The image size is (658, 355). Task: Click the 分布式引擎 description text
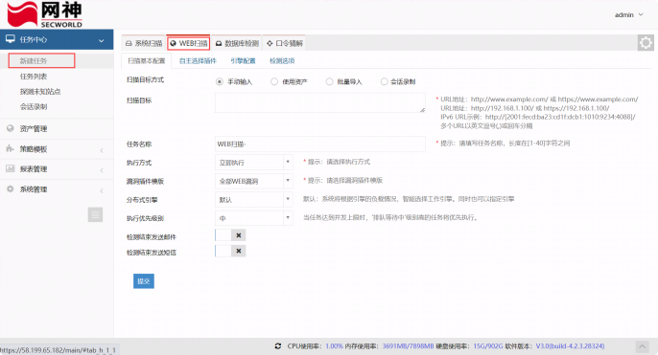pyautogui.click(x=409, y=199)
